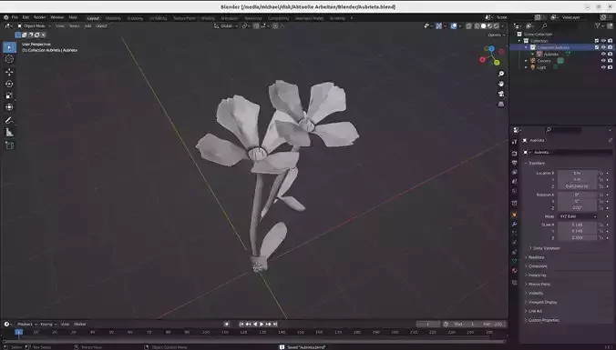Open the viewport Options dropdown
This screenshot has height=350, width=616.
point(497,35)
